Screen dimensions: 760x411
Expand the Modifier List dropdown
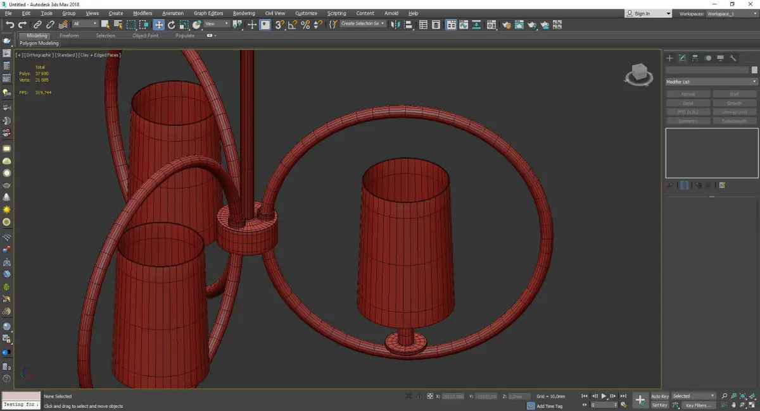tap(711, 82)
